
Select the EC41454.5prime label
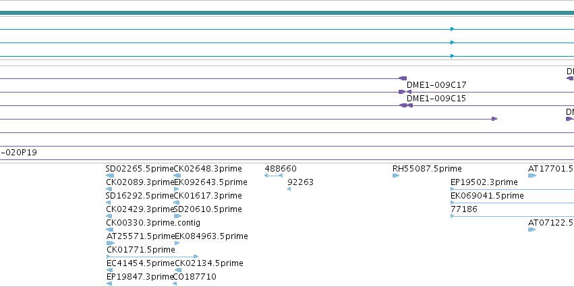[140, 263]
